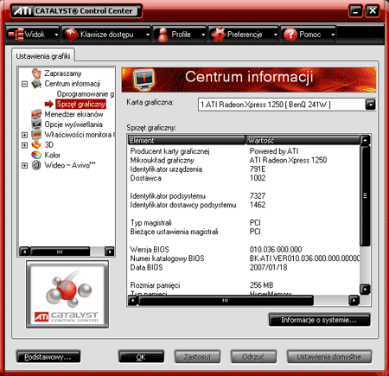Click the hardware list horizontal scrollbar thumb
The image size is (389, 376).
click(226, 301)
